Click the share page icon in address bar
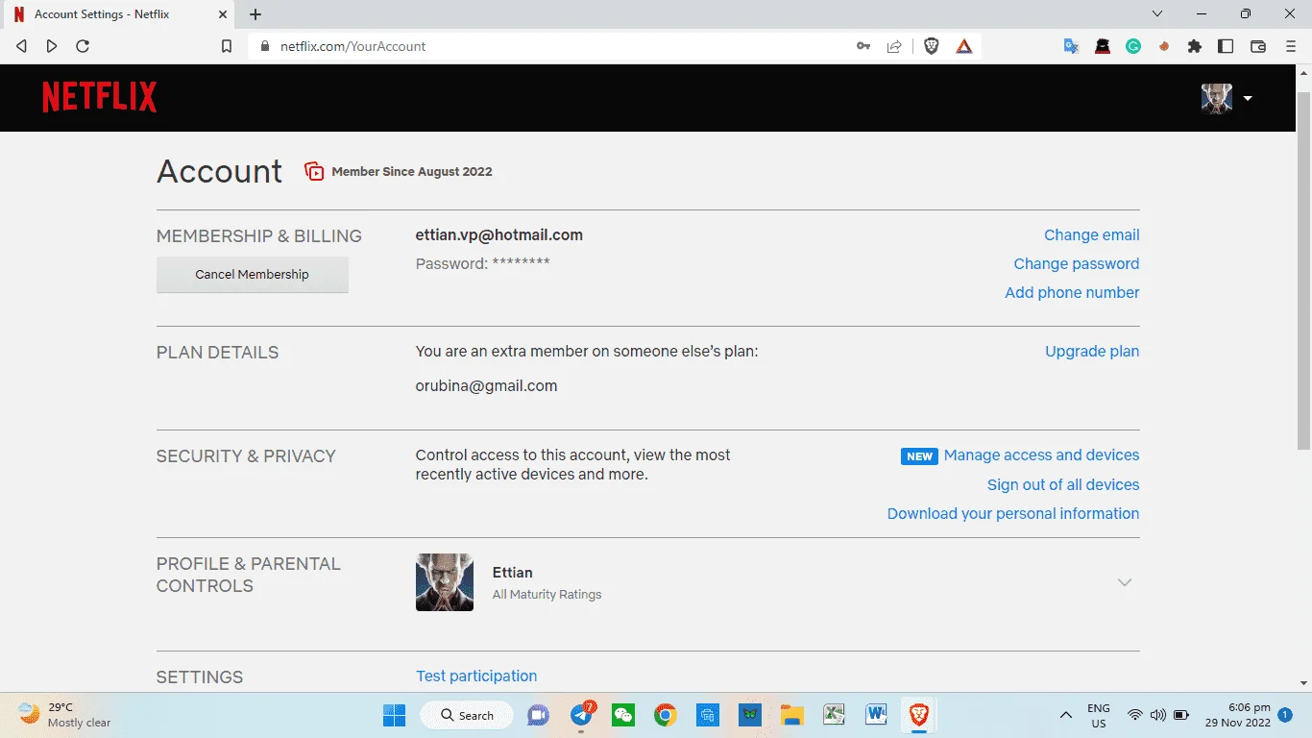Image resolution: width=1312 pixels, height=738 pixels. tap(894, 46)
